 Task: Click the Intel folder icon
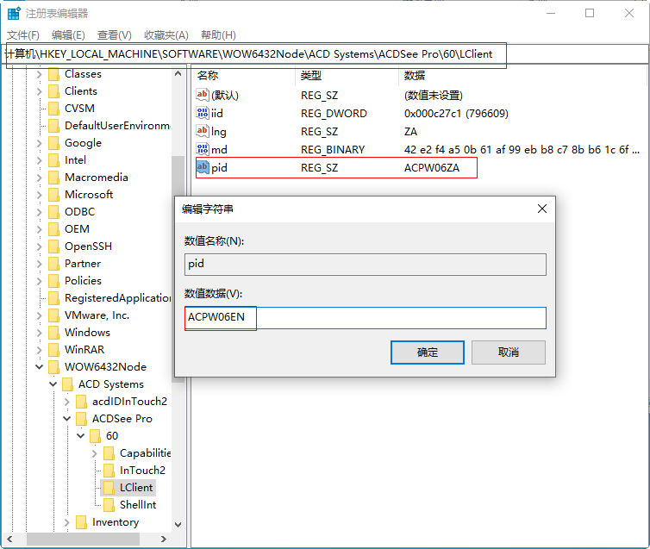[54, 160]
